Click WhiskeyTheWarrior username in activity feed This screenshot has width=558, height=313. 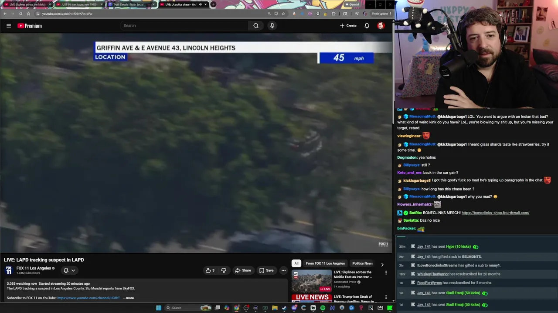[433, 274]
